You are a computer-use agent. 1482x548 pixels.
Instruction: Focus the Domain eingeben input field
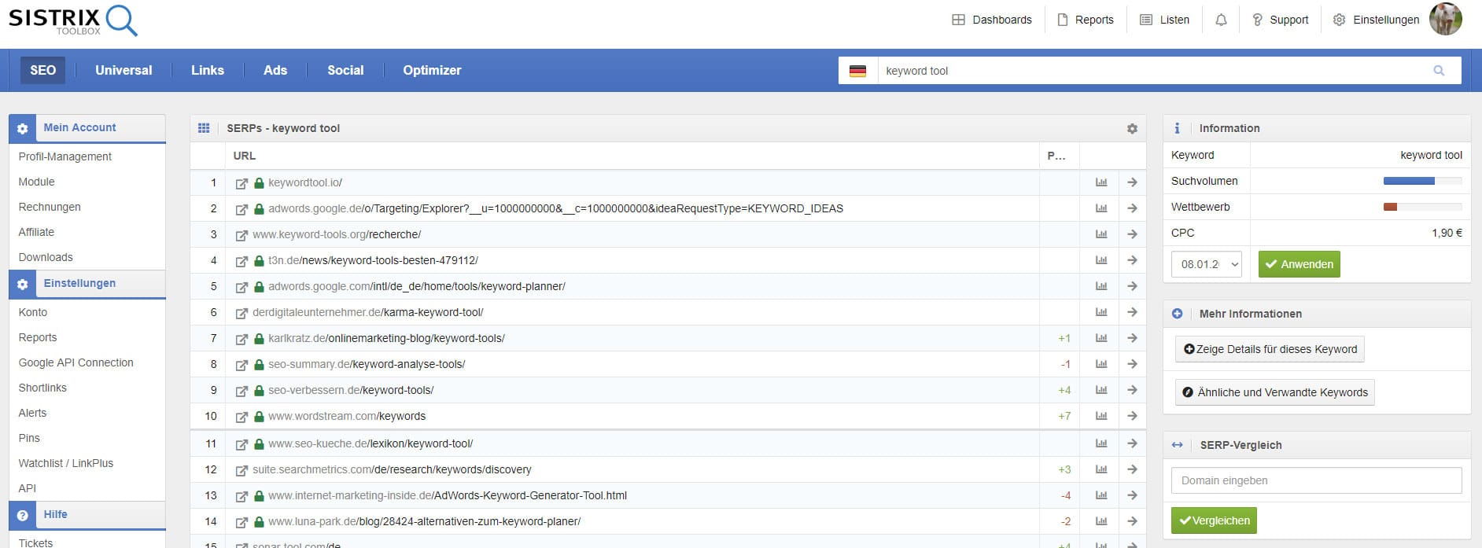pyautogui.click(x=1316, y=480)
